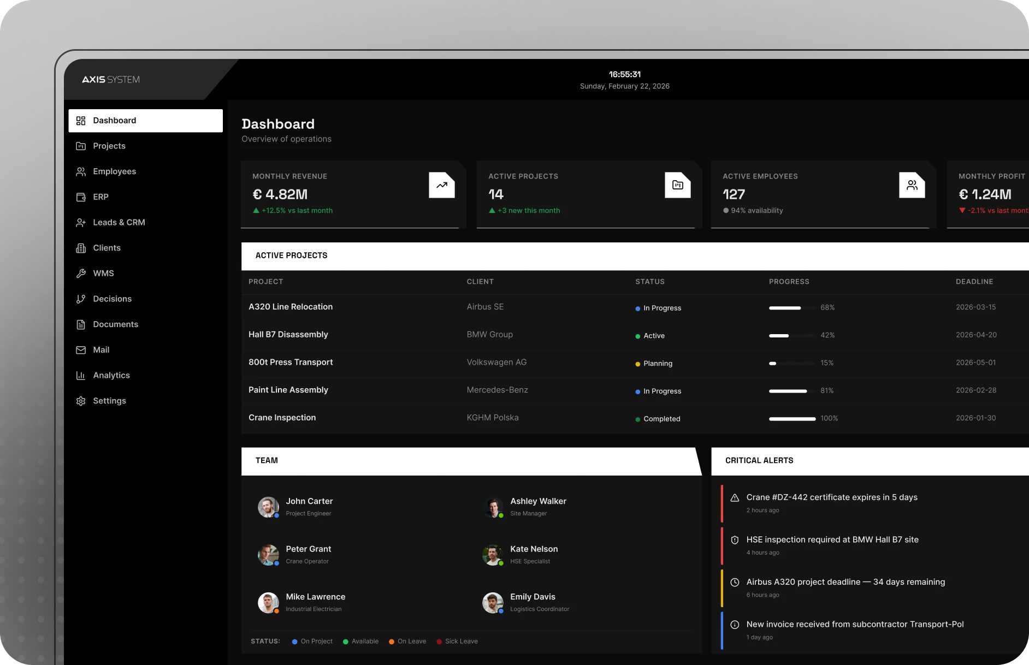1029x665 pixels.
Task: Click the bar chart icon beside Analytics
Action: point(81,376)
